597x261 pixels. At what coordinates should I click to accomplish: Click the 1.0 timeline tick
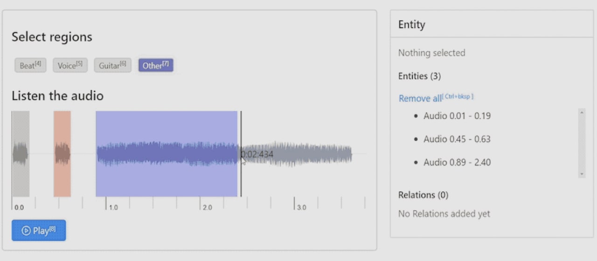[106, 203]
